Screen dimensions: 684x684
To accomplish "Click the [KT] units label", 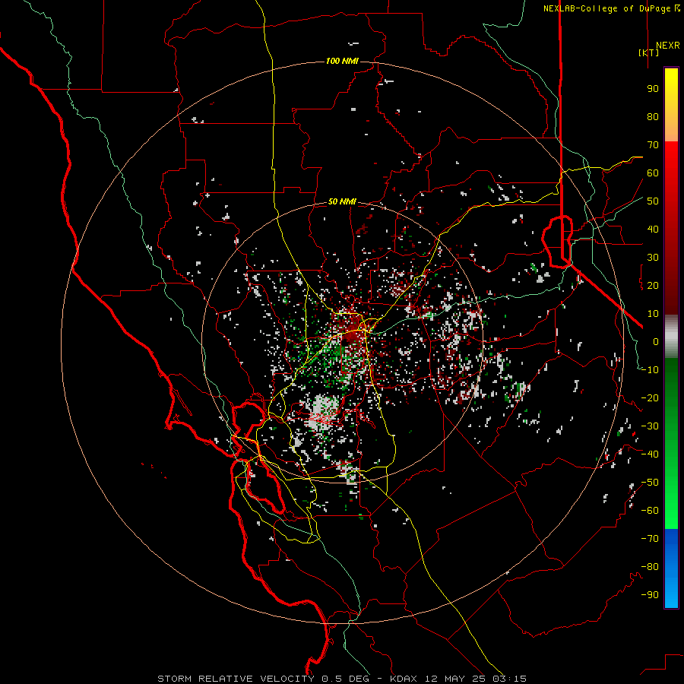I will (648, 52).
